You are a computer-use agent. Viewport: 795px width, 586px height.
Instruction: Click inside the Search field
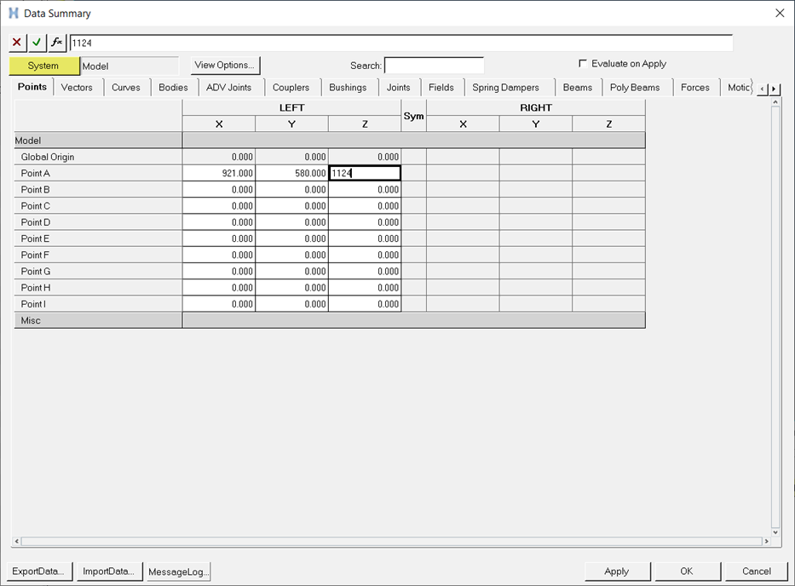click(434, 66)
